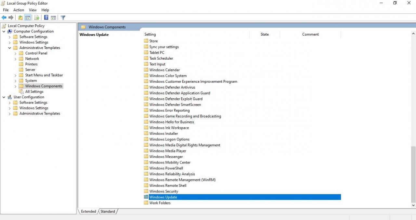Toggle the Show/Hide Action Pane icon

point(54,18)
